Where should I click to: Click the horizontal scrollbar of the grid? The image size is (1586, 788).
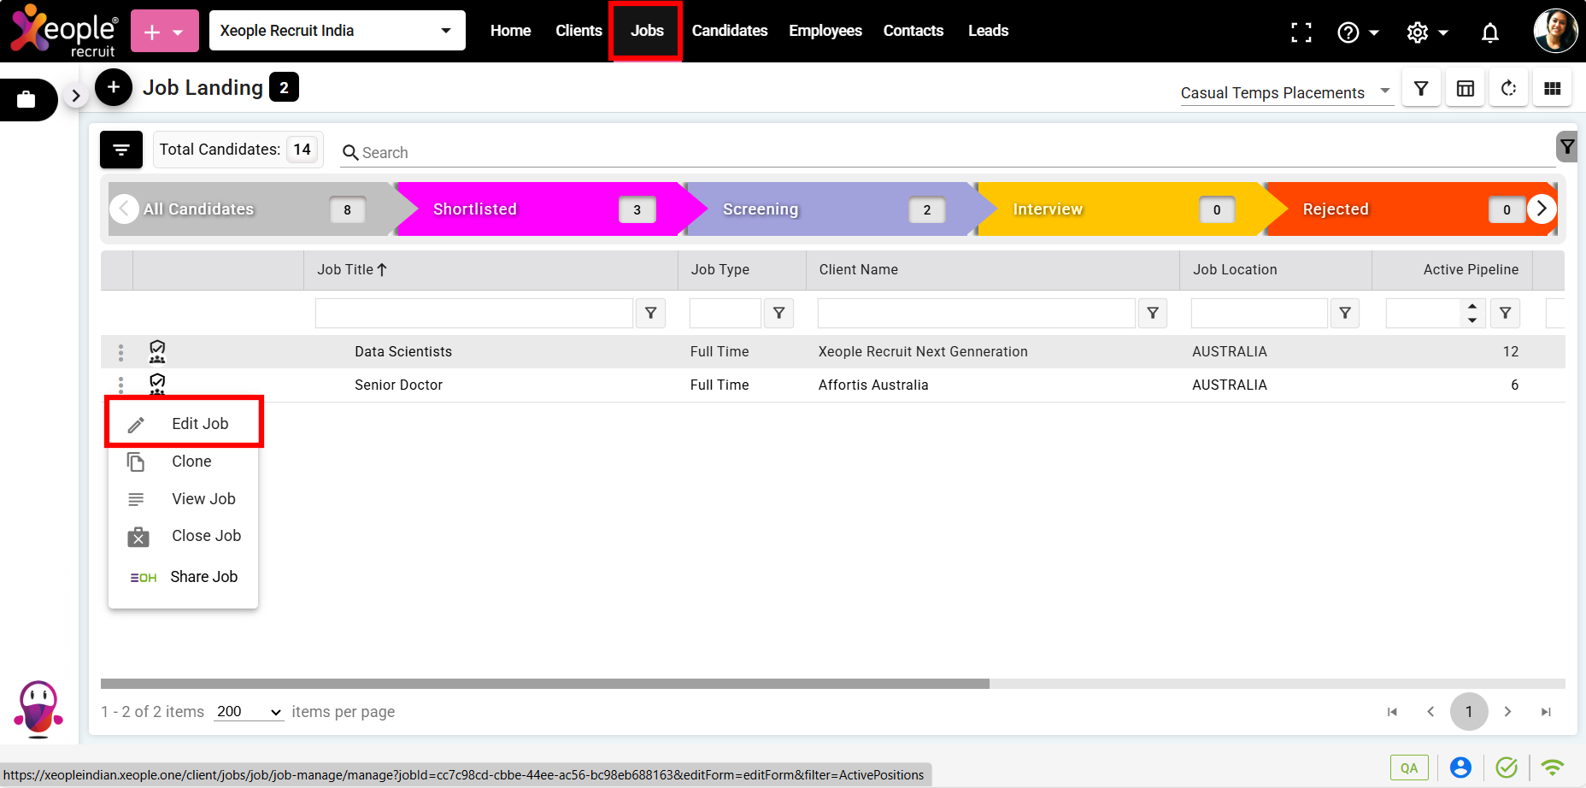[x=545, y=684]
